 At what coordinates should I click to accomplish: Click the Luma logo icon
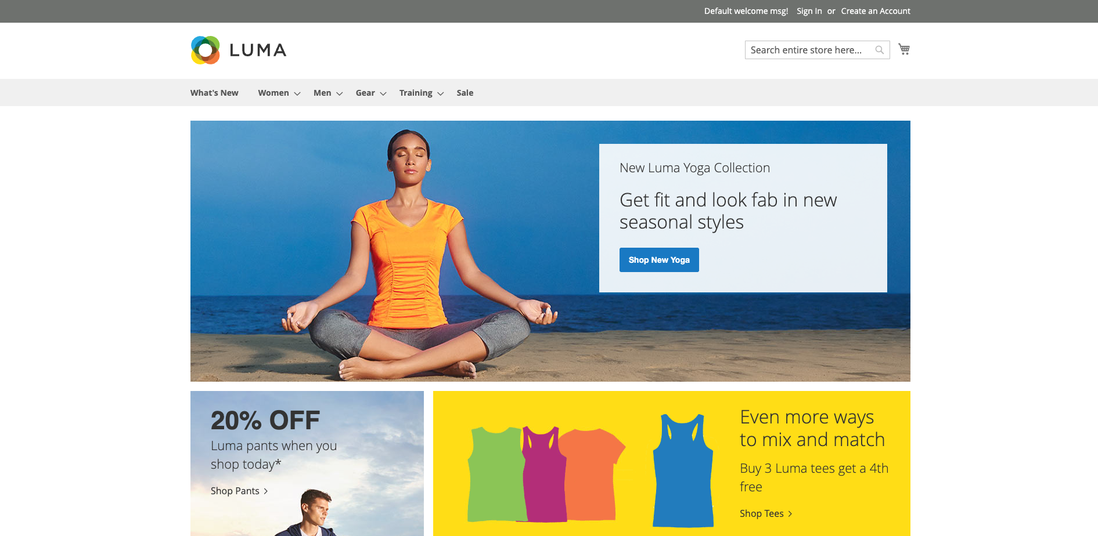206,50
